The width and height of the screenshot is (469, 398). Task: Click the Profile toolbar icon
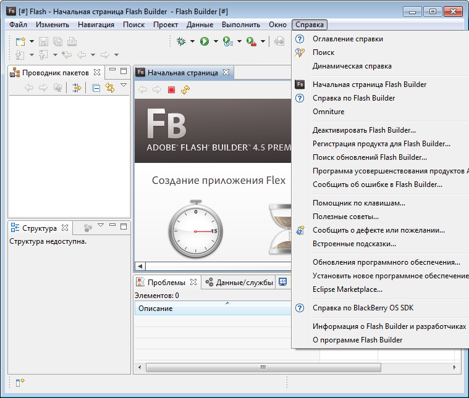(228, 41)
